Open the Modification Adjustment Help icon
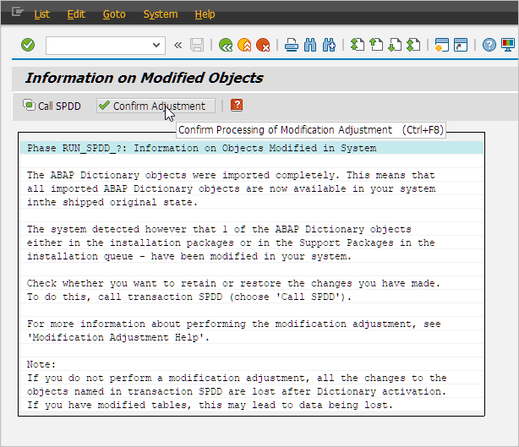The image size is (519, 447). tap(237, 106)
